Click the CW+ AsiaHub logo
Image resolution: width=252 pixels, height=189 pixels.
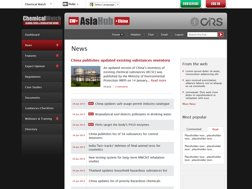(91, 21)
